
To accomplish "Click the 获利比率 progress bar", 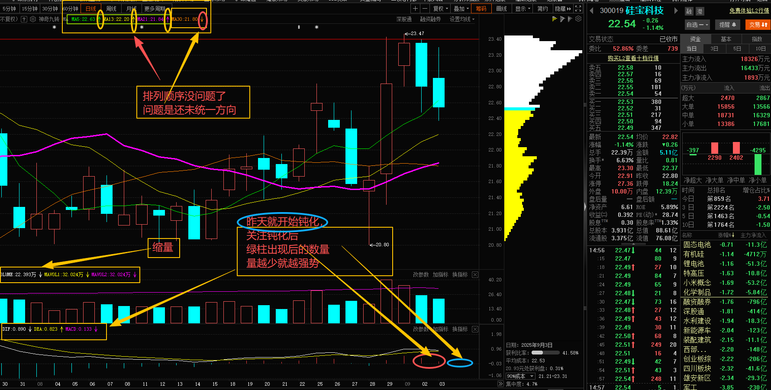I will (545, 353).
